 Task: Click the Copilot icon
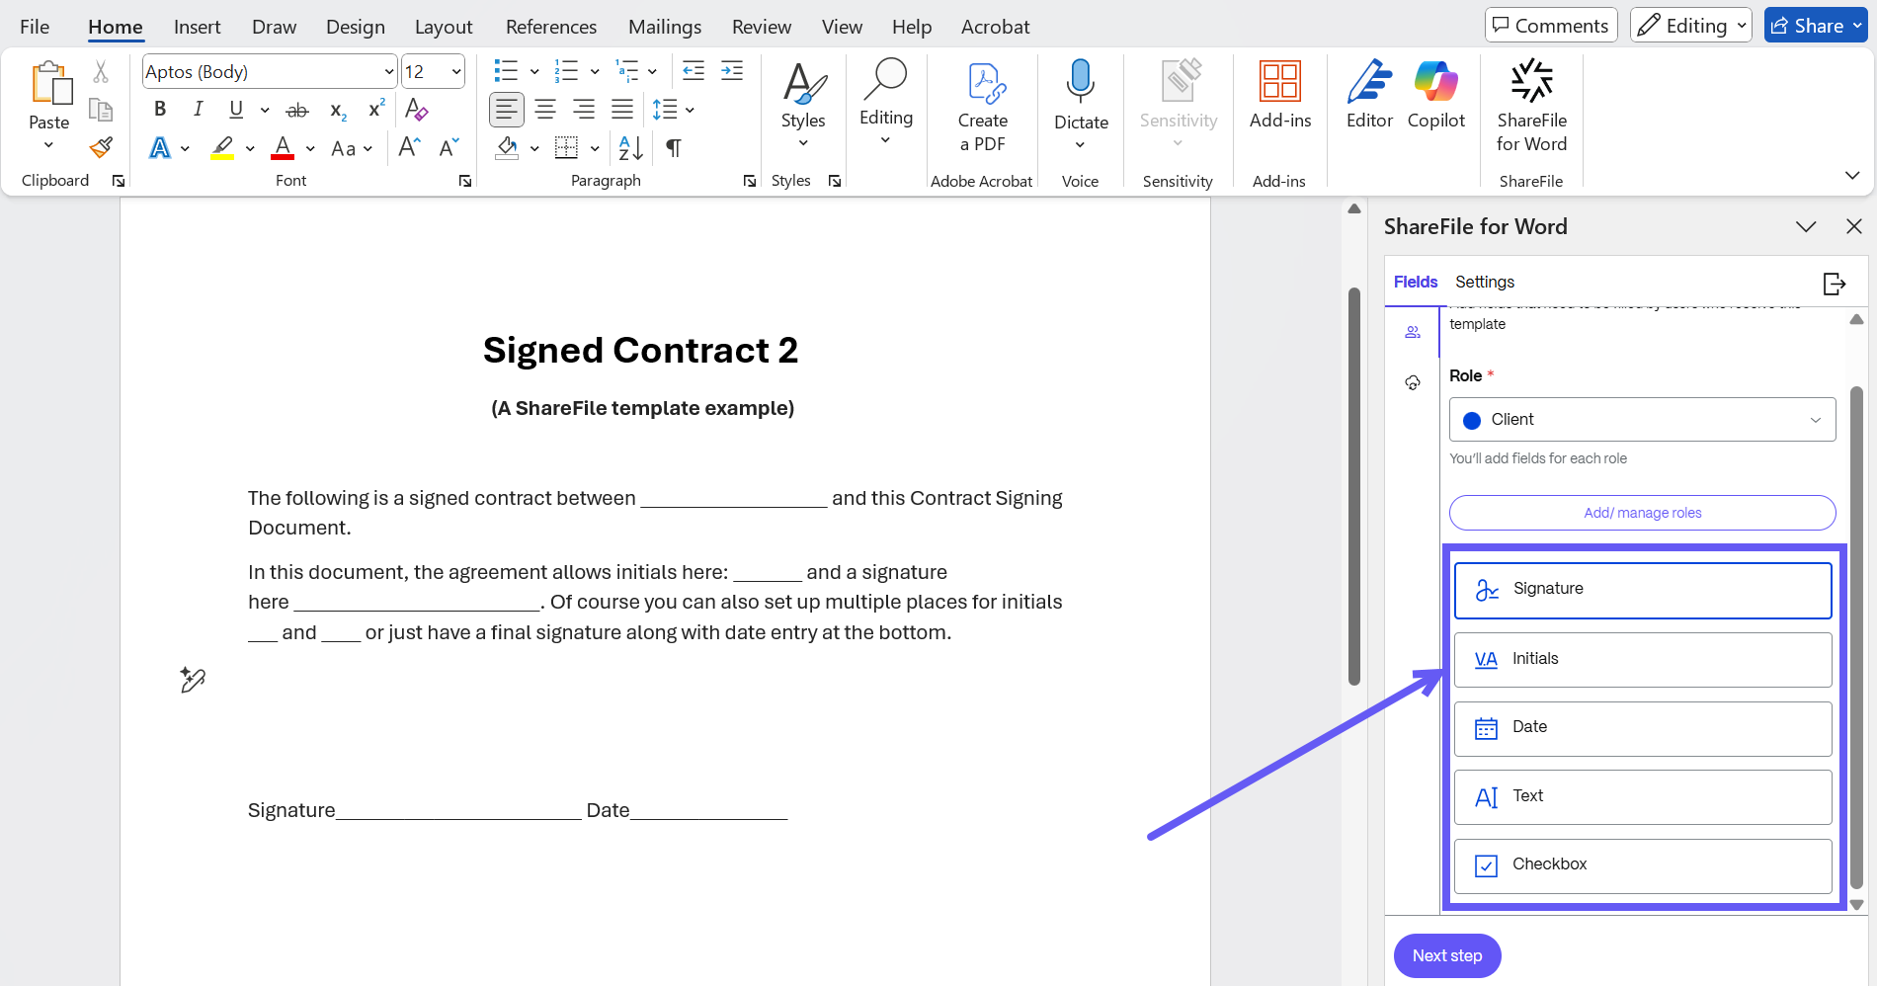pyautogui.click(x=1435, y=96)
